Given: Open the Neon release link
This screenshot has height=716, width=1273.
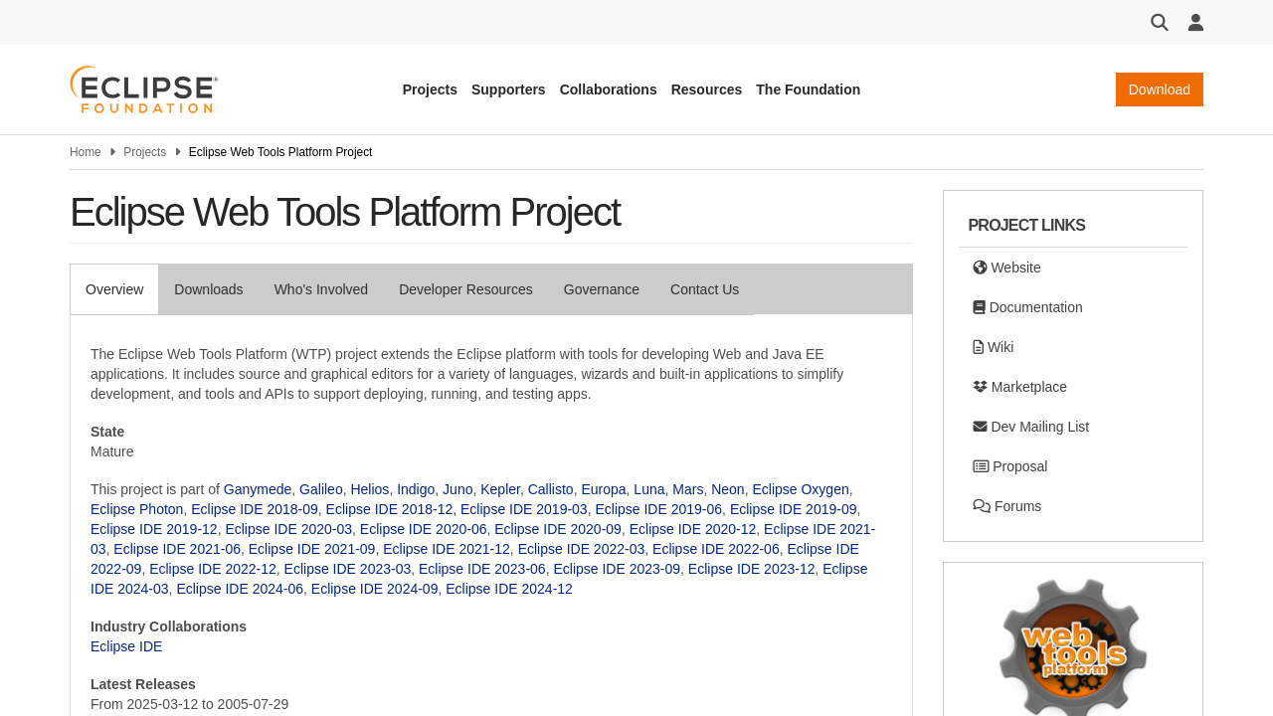Looking at the screenshot, I should (728, 489).
